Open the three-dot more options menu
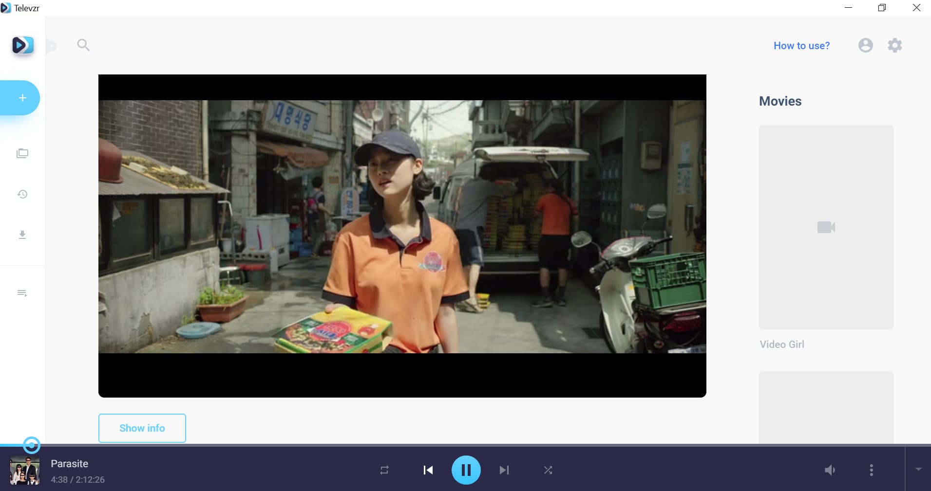 (872, 470)
